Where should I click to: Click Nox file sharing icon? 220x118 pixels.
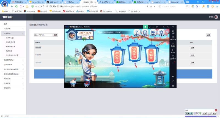pos(173,57)
